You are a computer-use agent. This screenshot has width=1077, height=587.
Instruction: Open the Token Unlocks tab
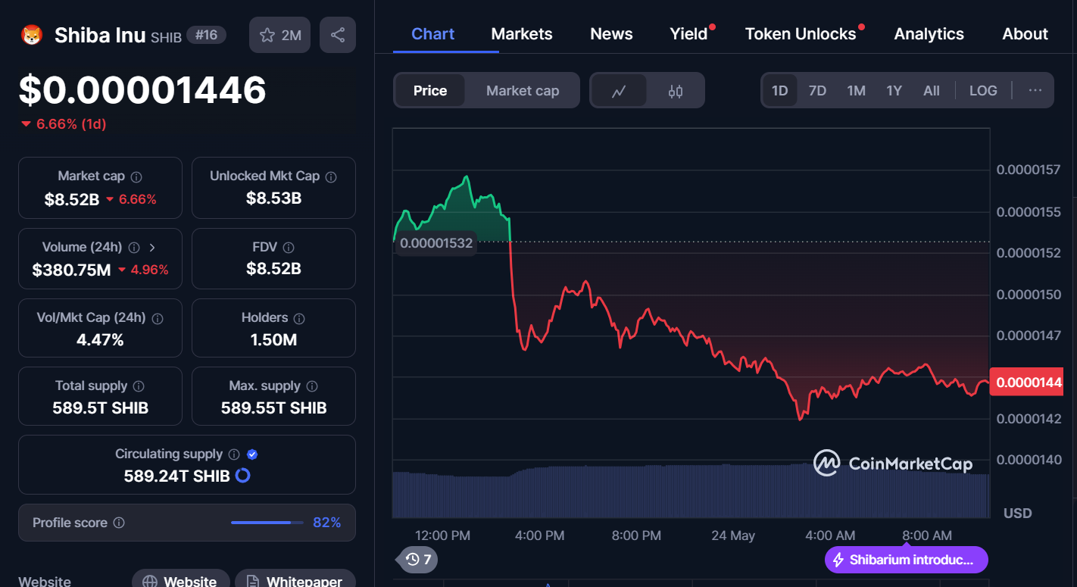801,34
